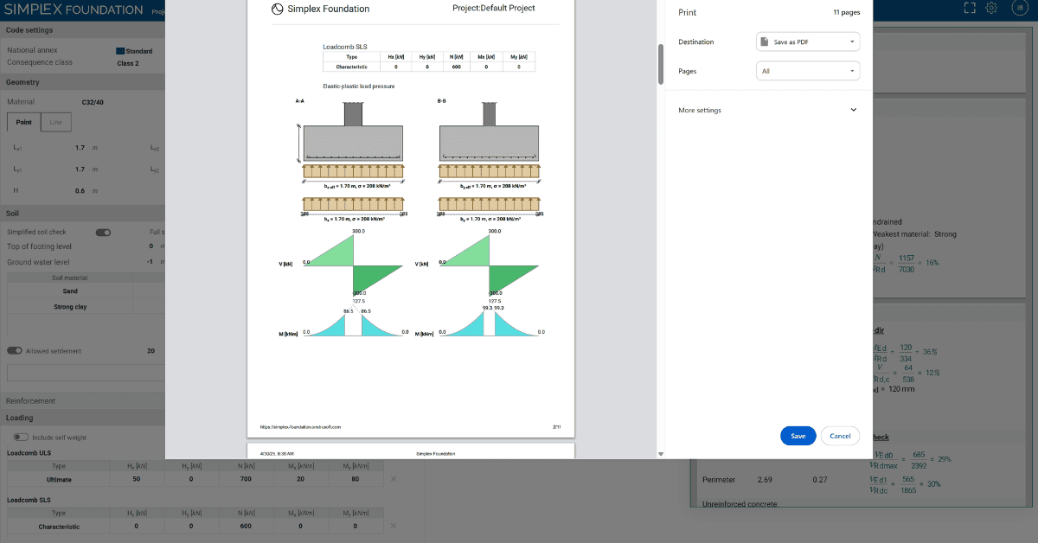
Task: Click the H value 0.6
Action: 80,191
